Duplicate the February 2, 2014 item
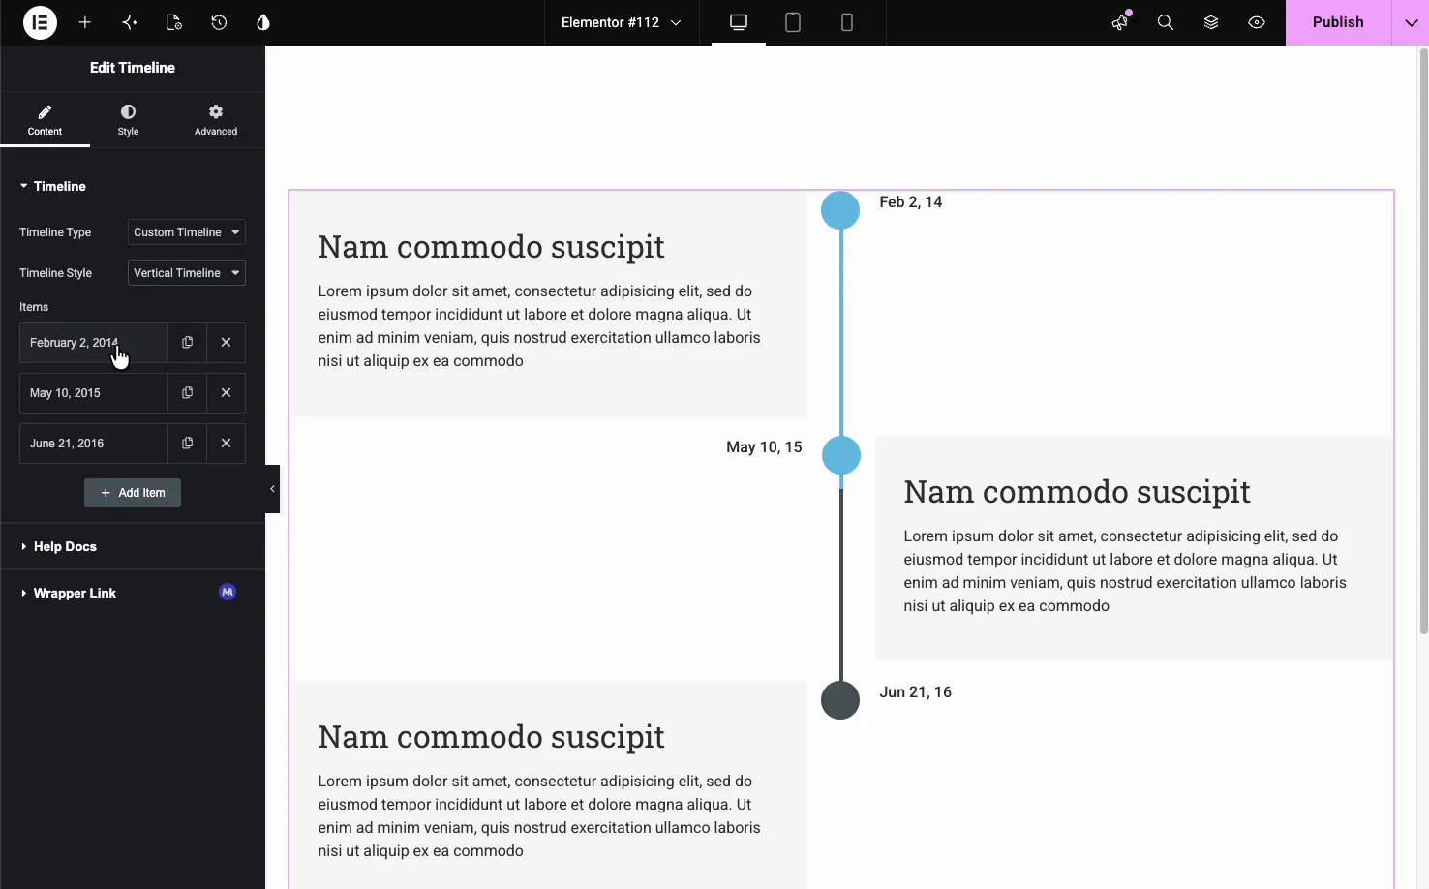 pos(187,343)
